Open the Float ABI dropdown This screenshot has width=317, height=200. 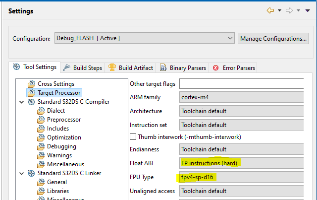(x=241, y=163)
